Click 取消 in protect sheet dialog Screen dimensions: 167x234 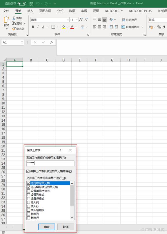[x=66, y=227]
